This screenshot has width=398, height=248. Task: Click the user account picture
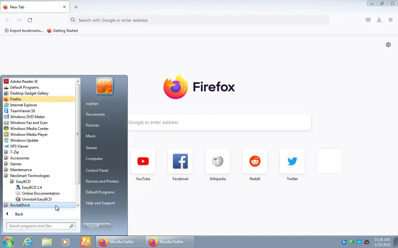(104, 86)
